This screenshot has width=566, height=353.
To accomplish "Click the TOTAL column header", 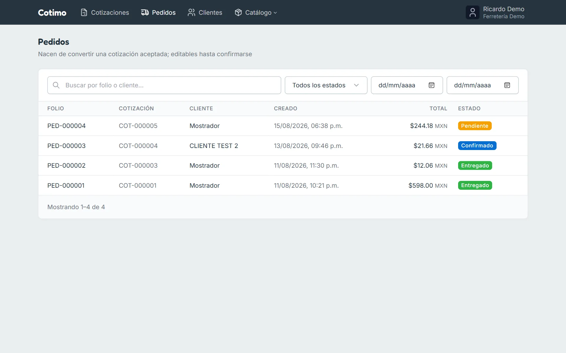I will coord(438,109).
